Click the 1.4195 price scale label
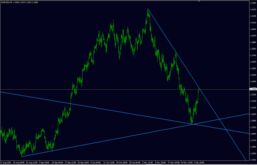 pyautogui.click(x=253, y=16)
